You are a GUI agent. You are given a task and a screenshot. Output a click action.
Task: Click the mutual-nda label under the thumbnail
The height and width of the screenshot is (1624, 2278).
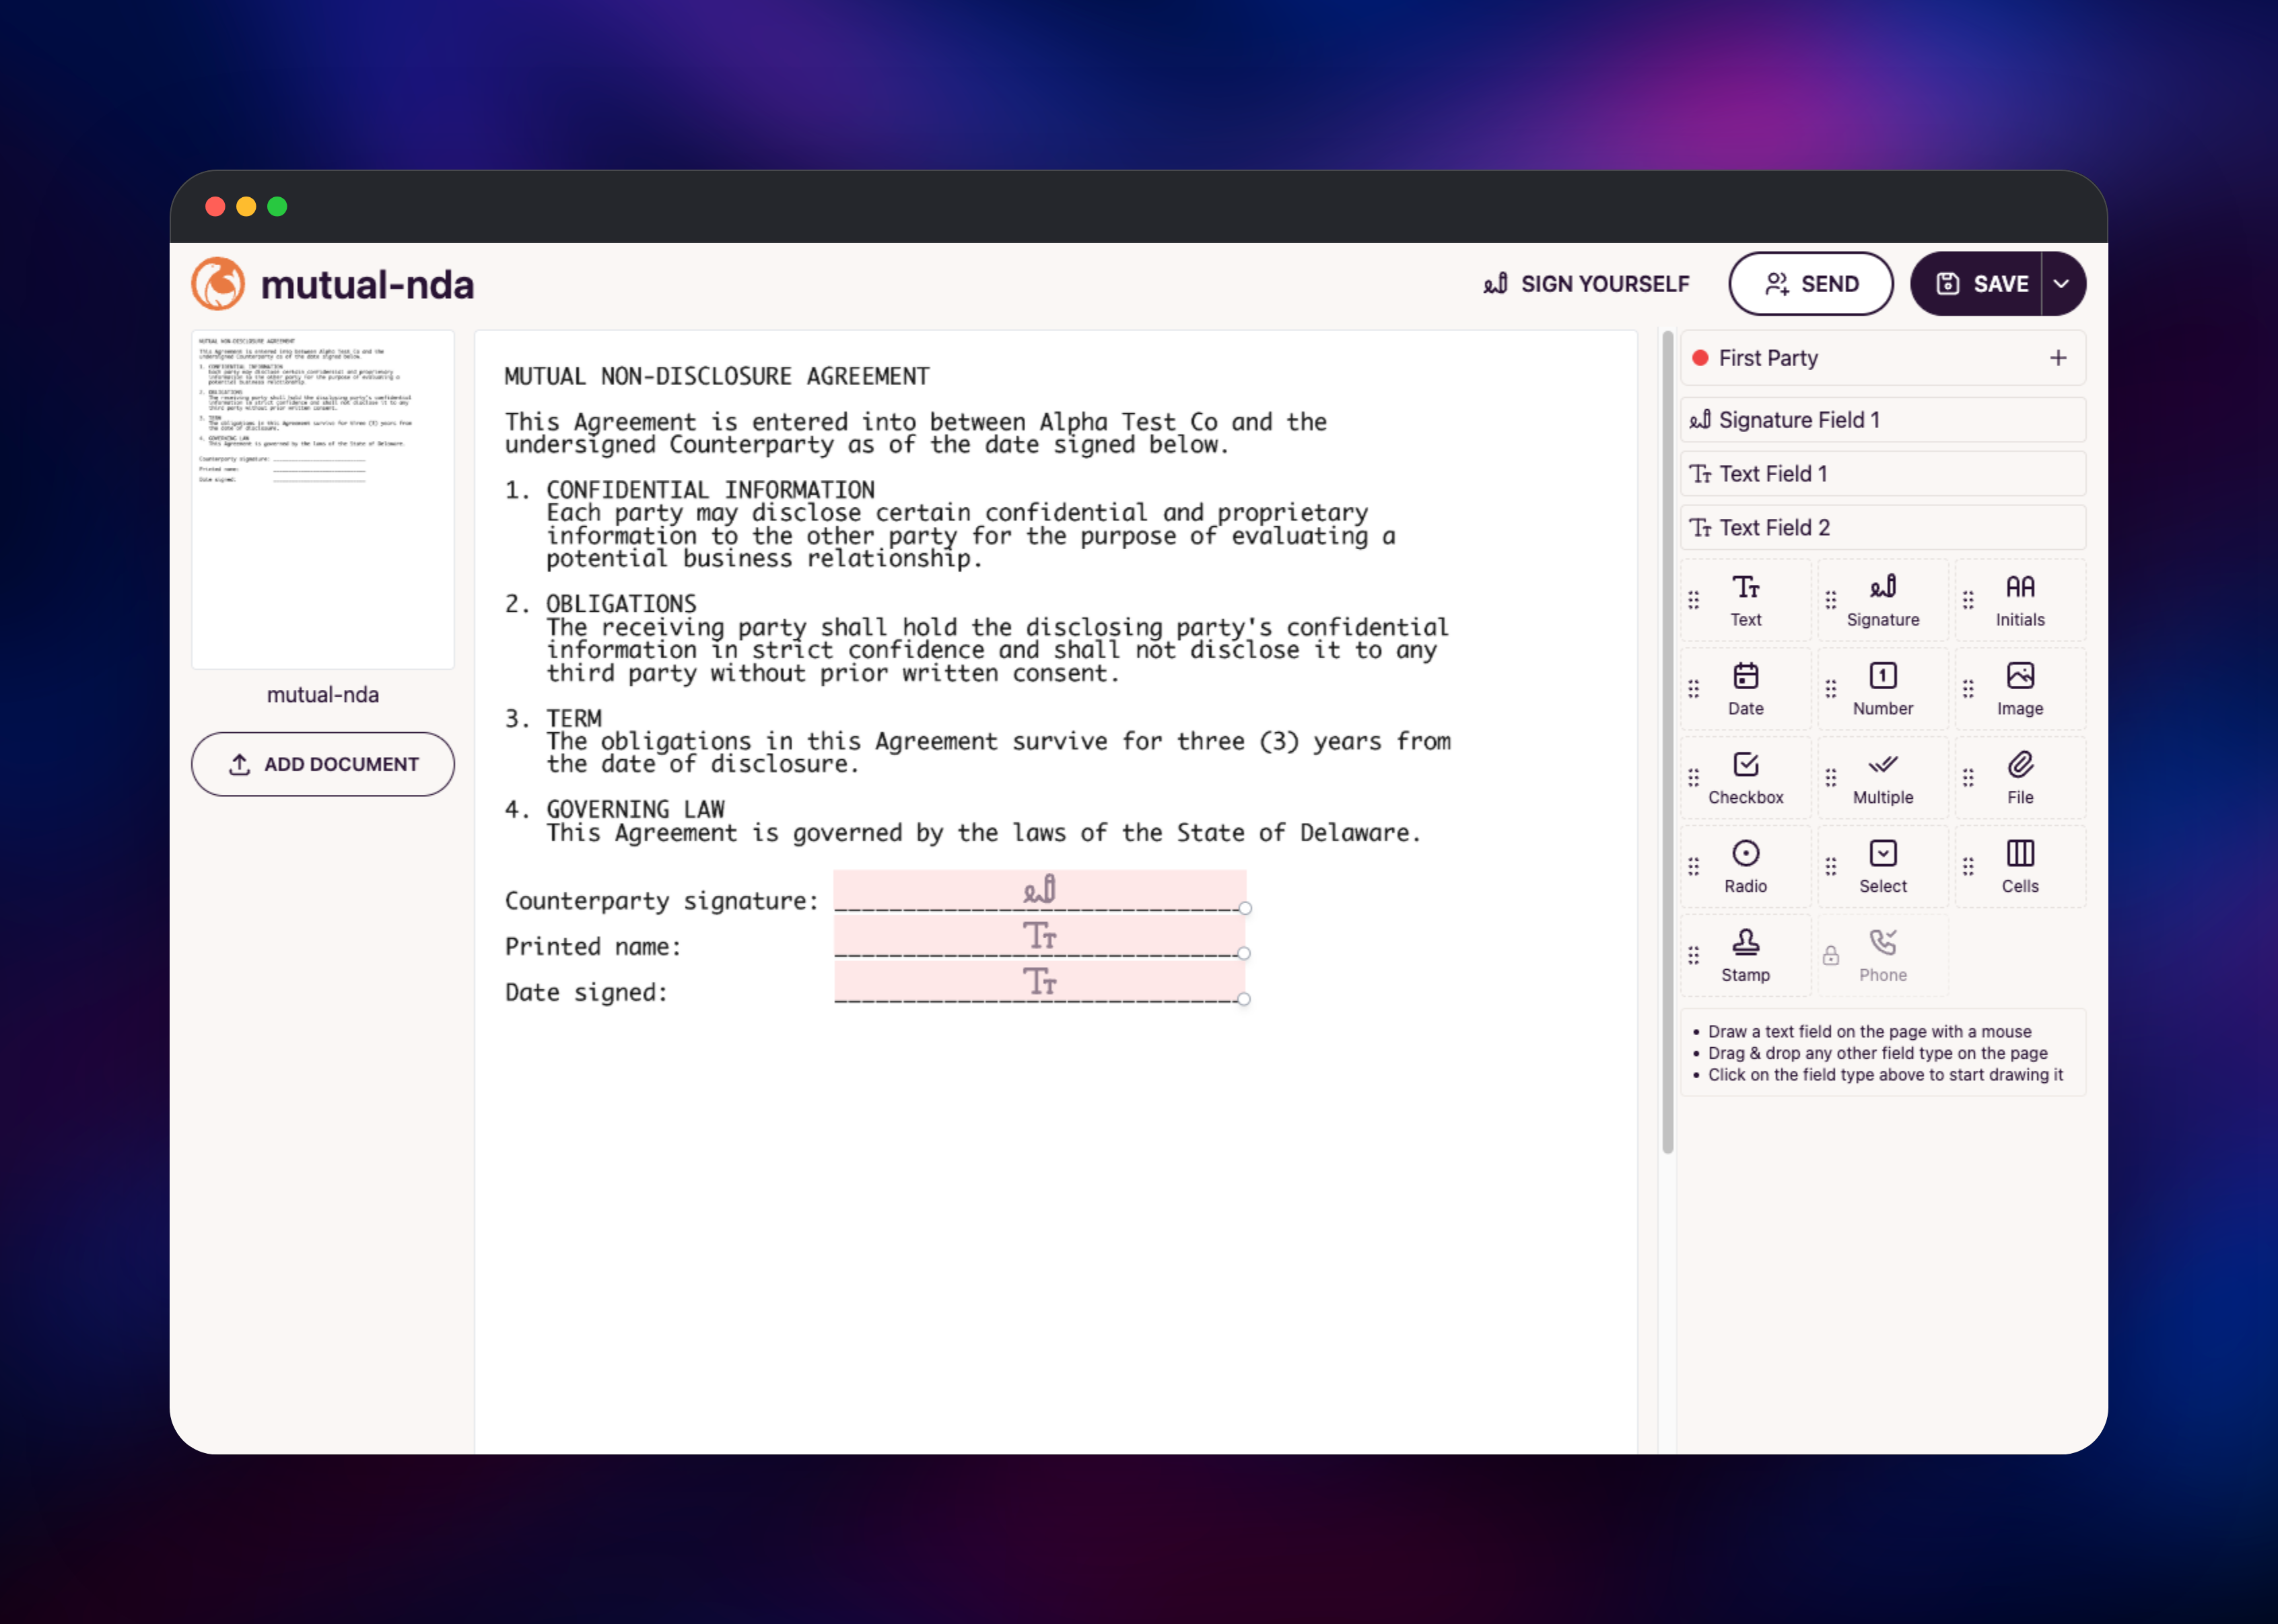click(323, 695)
